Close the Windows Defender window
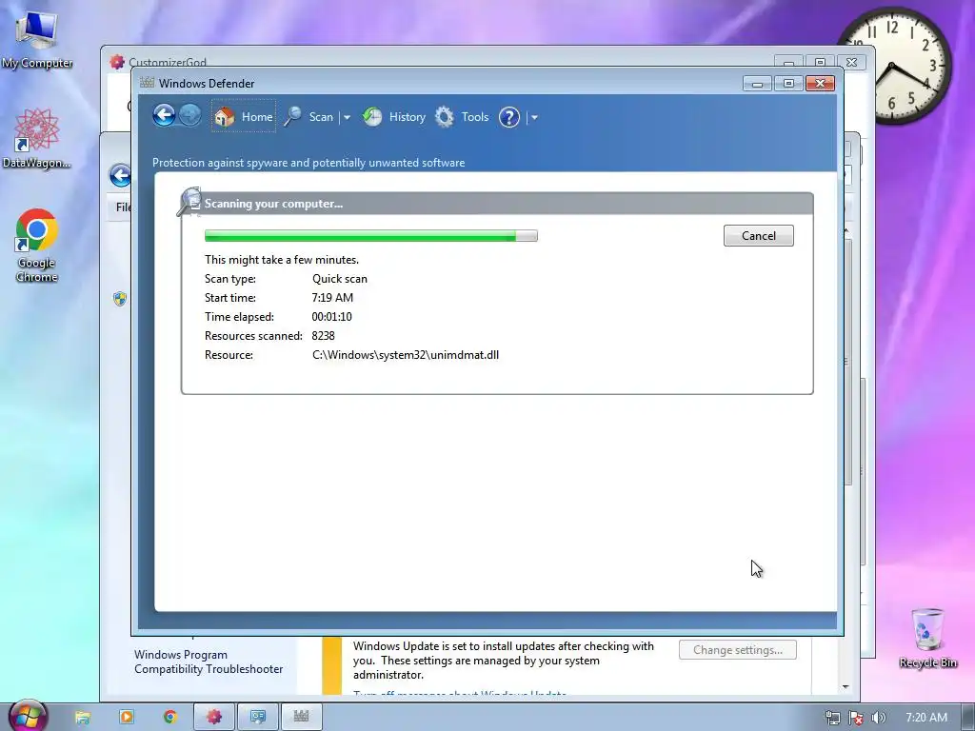 [820, 84]
